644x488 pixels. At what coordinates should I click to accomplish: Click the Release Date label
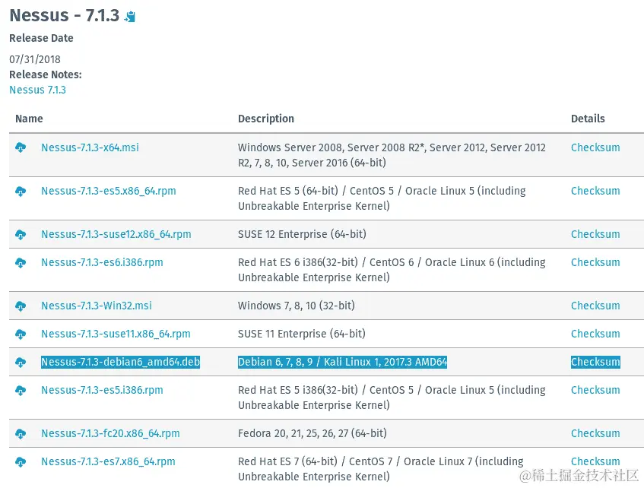41,38
